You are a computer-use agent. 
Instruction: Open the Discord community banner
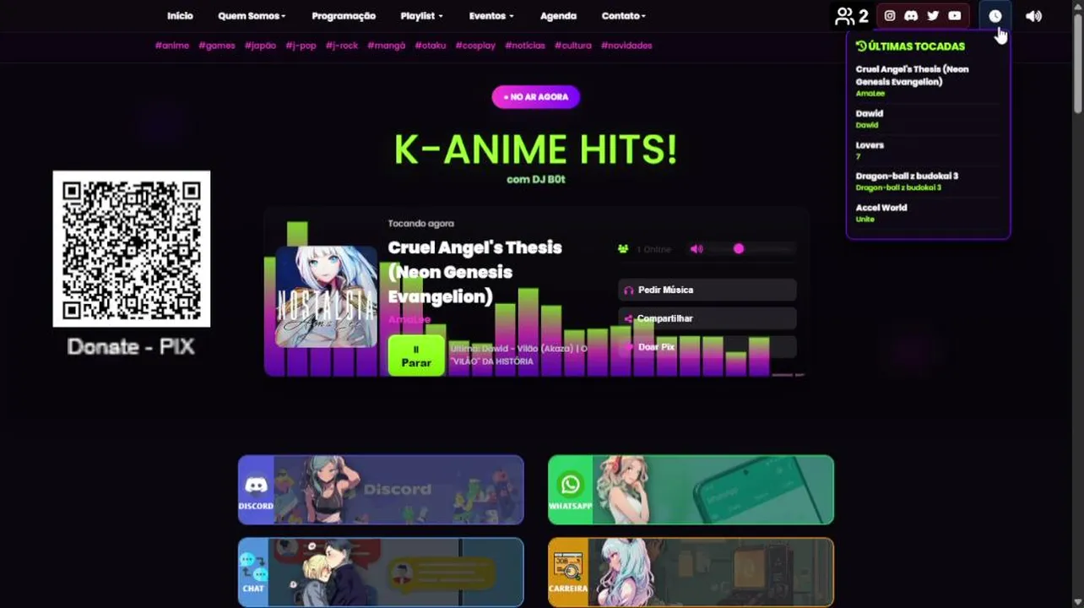(381, 490)
